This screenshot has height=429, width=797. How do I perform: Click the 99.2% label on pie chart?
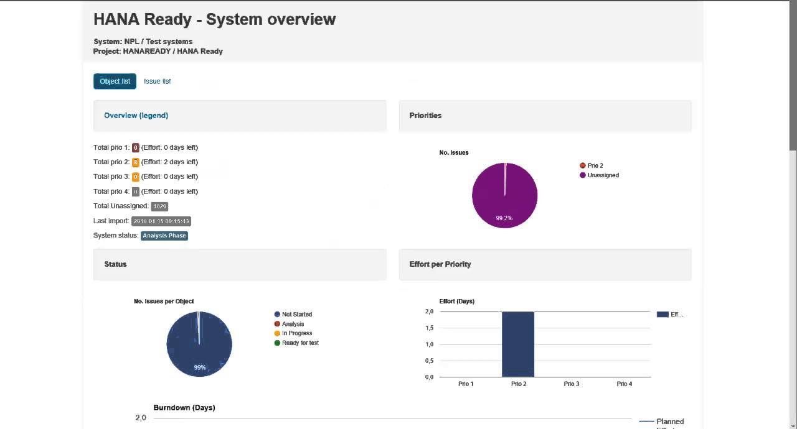pos(504,218)
